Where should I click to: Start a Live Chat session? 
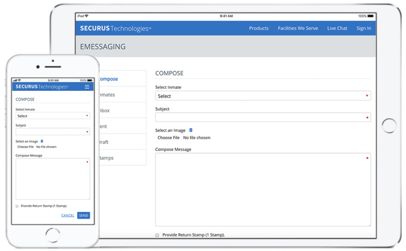pyautogui.click(x=337, y=28)
